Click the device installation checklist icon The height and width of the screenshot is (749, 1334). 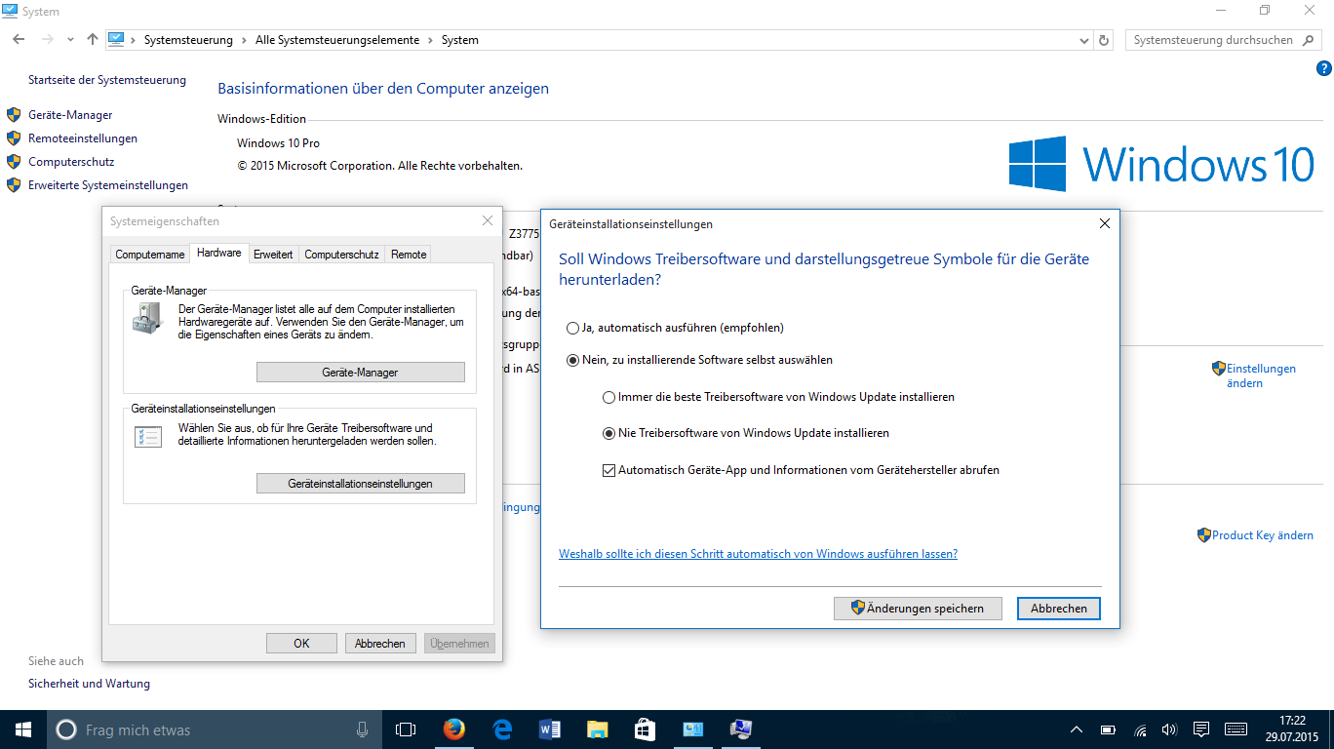point(148,436)
